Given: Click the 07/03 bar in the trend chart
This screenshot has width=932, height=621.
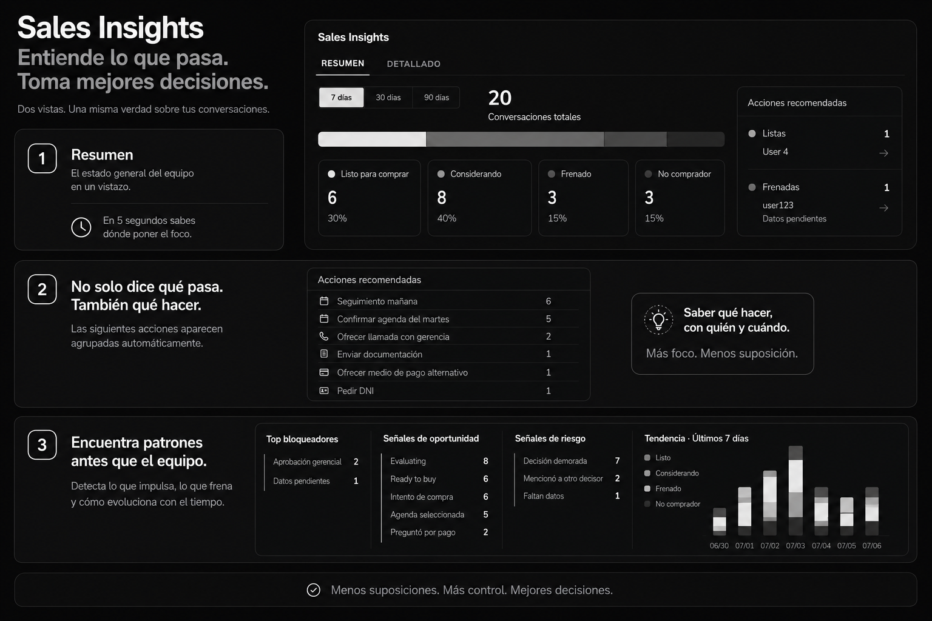Looking at the screenshot, I should [x=795, y=490].
